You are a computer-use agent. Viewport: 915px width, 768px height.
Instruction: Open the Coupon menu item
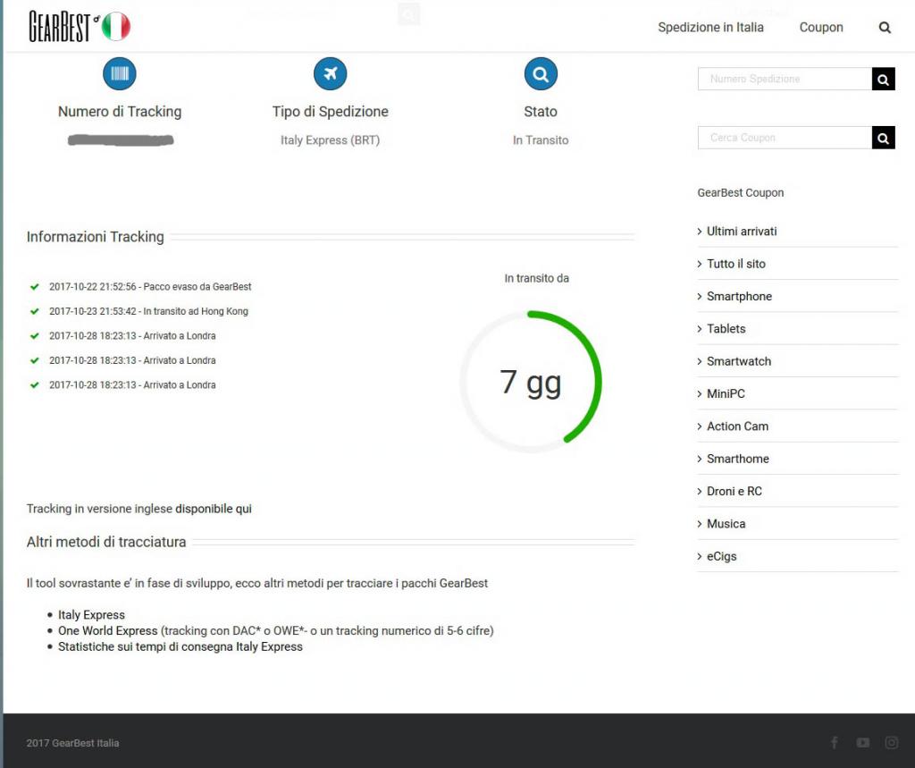(821, 28)
